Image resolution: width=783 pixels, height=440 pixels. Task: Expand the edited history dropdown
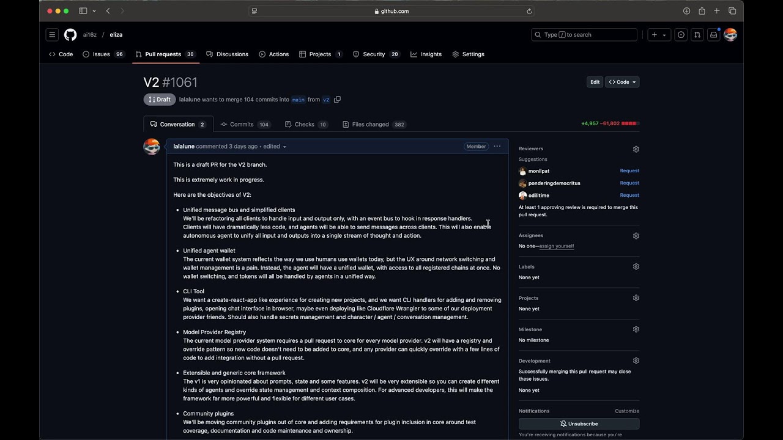(x=275, y=147)
